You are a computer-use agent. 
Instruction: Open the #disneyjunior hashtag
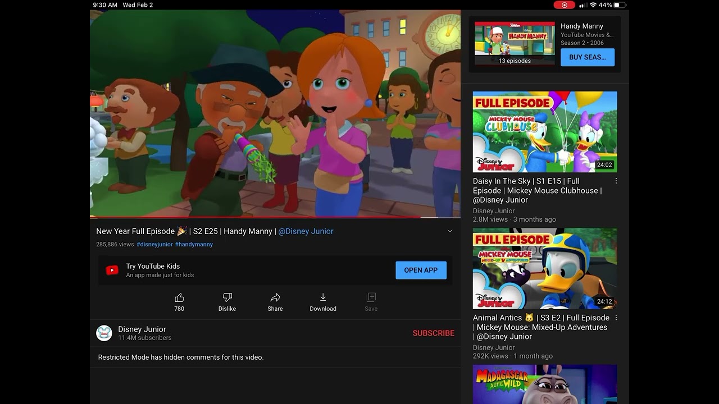[154, 245]
